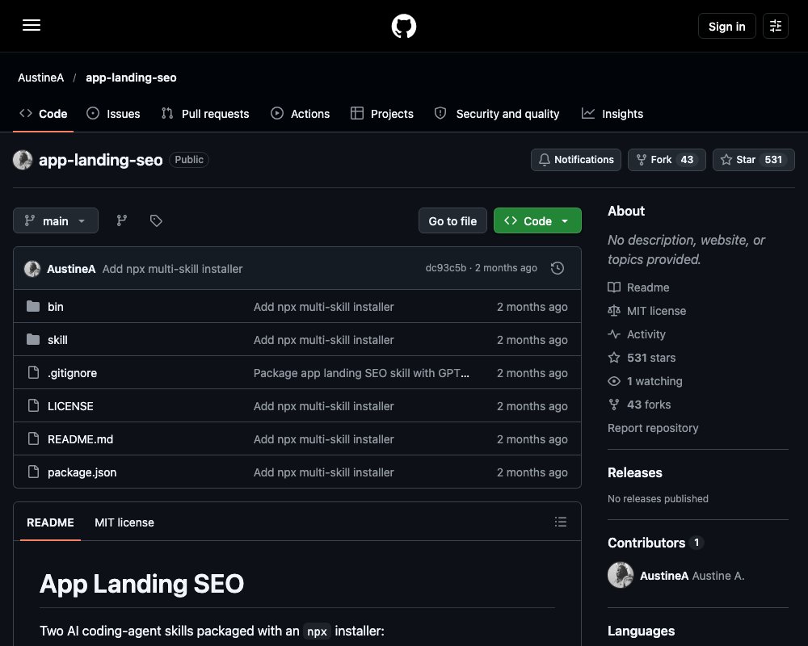808x646 pixels.
Task: Open the package.json file
Action: pos(82,472)
